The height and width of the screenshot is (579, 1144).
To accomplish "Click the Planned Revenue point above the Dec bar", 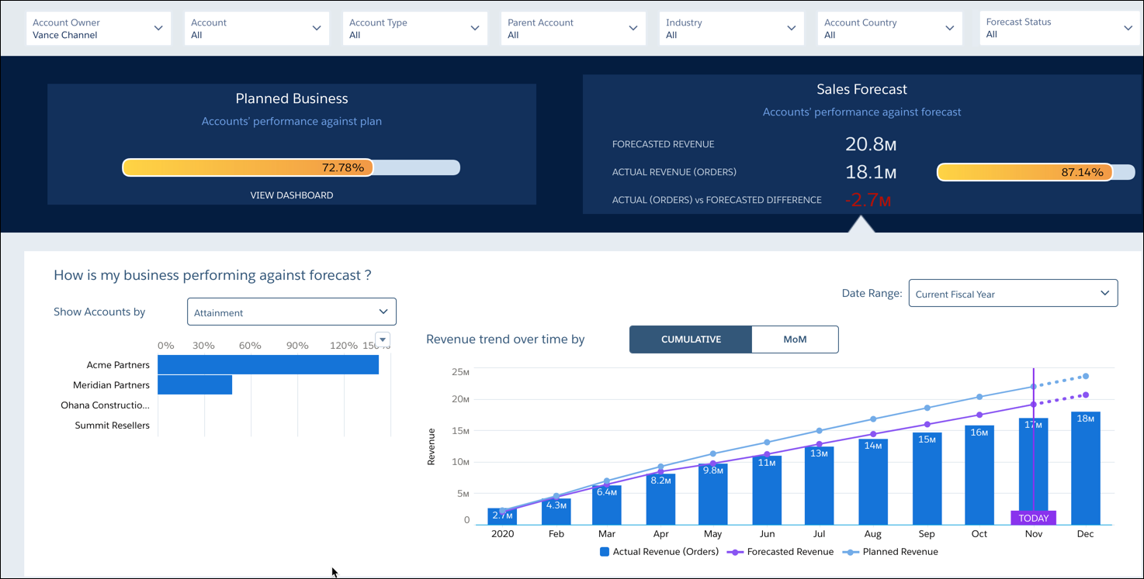I will tap(1086, 377).
